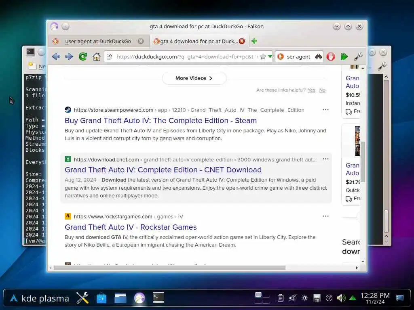
Task: Open System Settings from taskbar tools icon
Action: pos(82,298)
